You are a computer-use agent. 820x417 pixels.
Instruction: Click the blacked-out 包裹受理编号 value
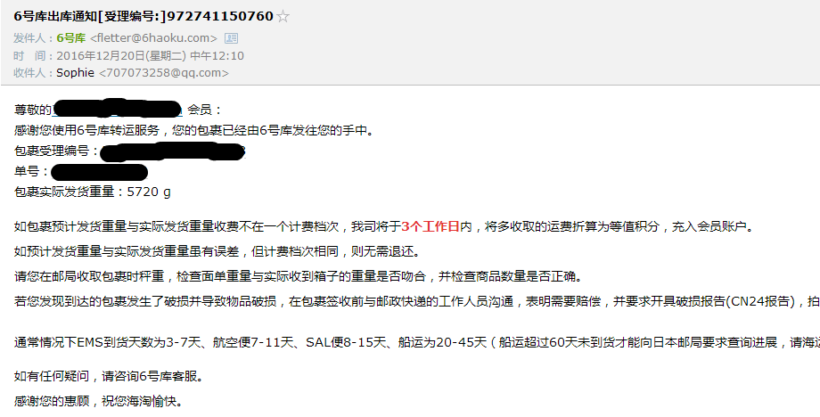(x=173, y=151)
